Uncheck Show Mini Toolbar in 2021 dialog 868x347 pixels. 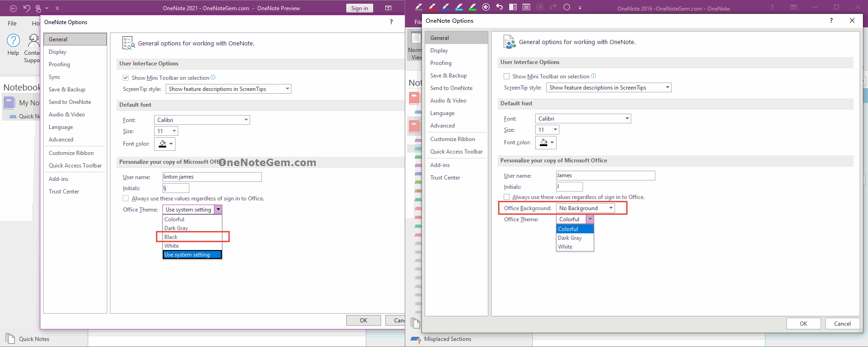[125, 78]
